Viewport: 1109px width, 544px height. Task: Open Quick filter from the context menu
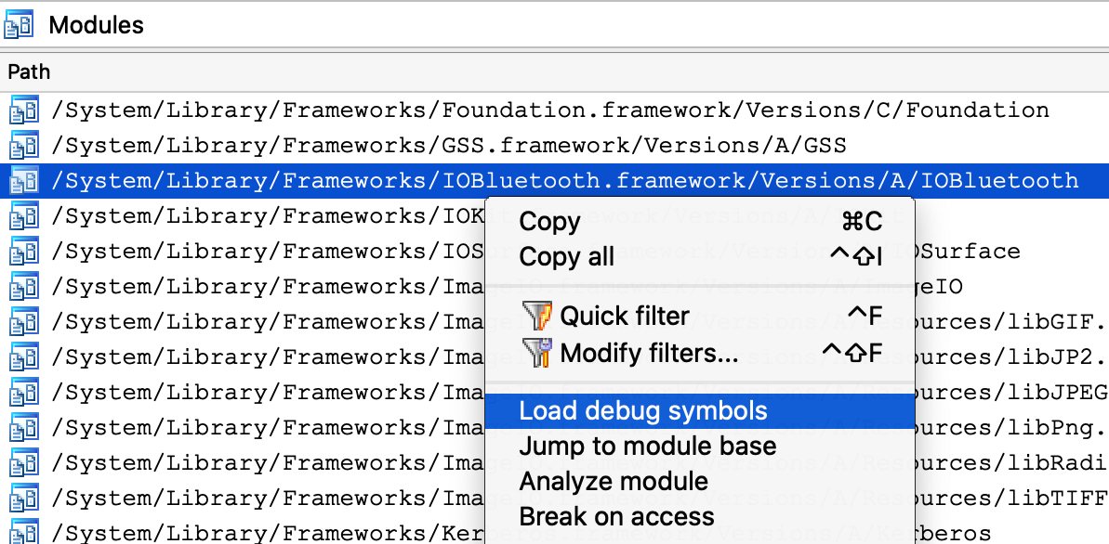click(624, 317)
